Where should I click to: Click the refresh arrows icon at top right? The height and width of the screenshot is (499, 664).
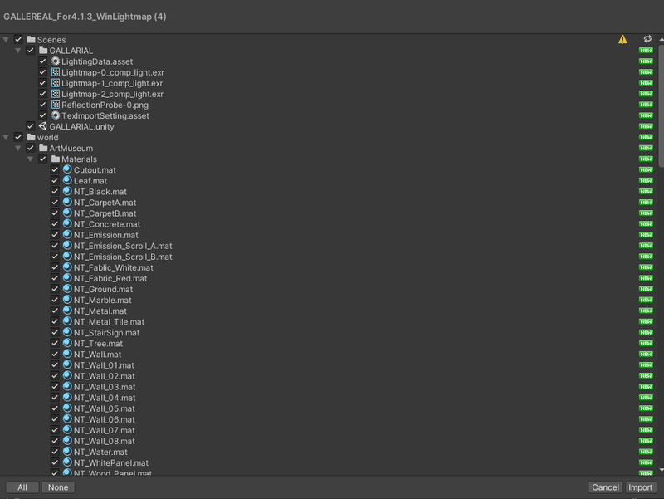click(647, 39)
